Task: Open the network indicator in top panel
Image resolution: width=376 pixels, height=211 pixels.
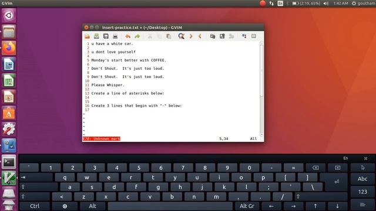Action: click(x=271, y=4)
